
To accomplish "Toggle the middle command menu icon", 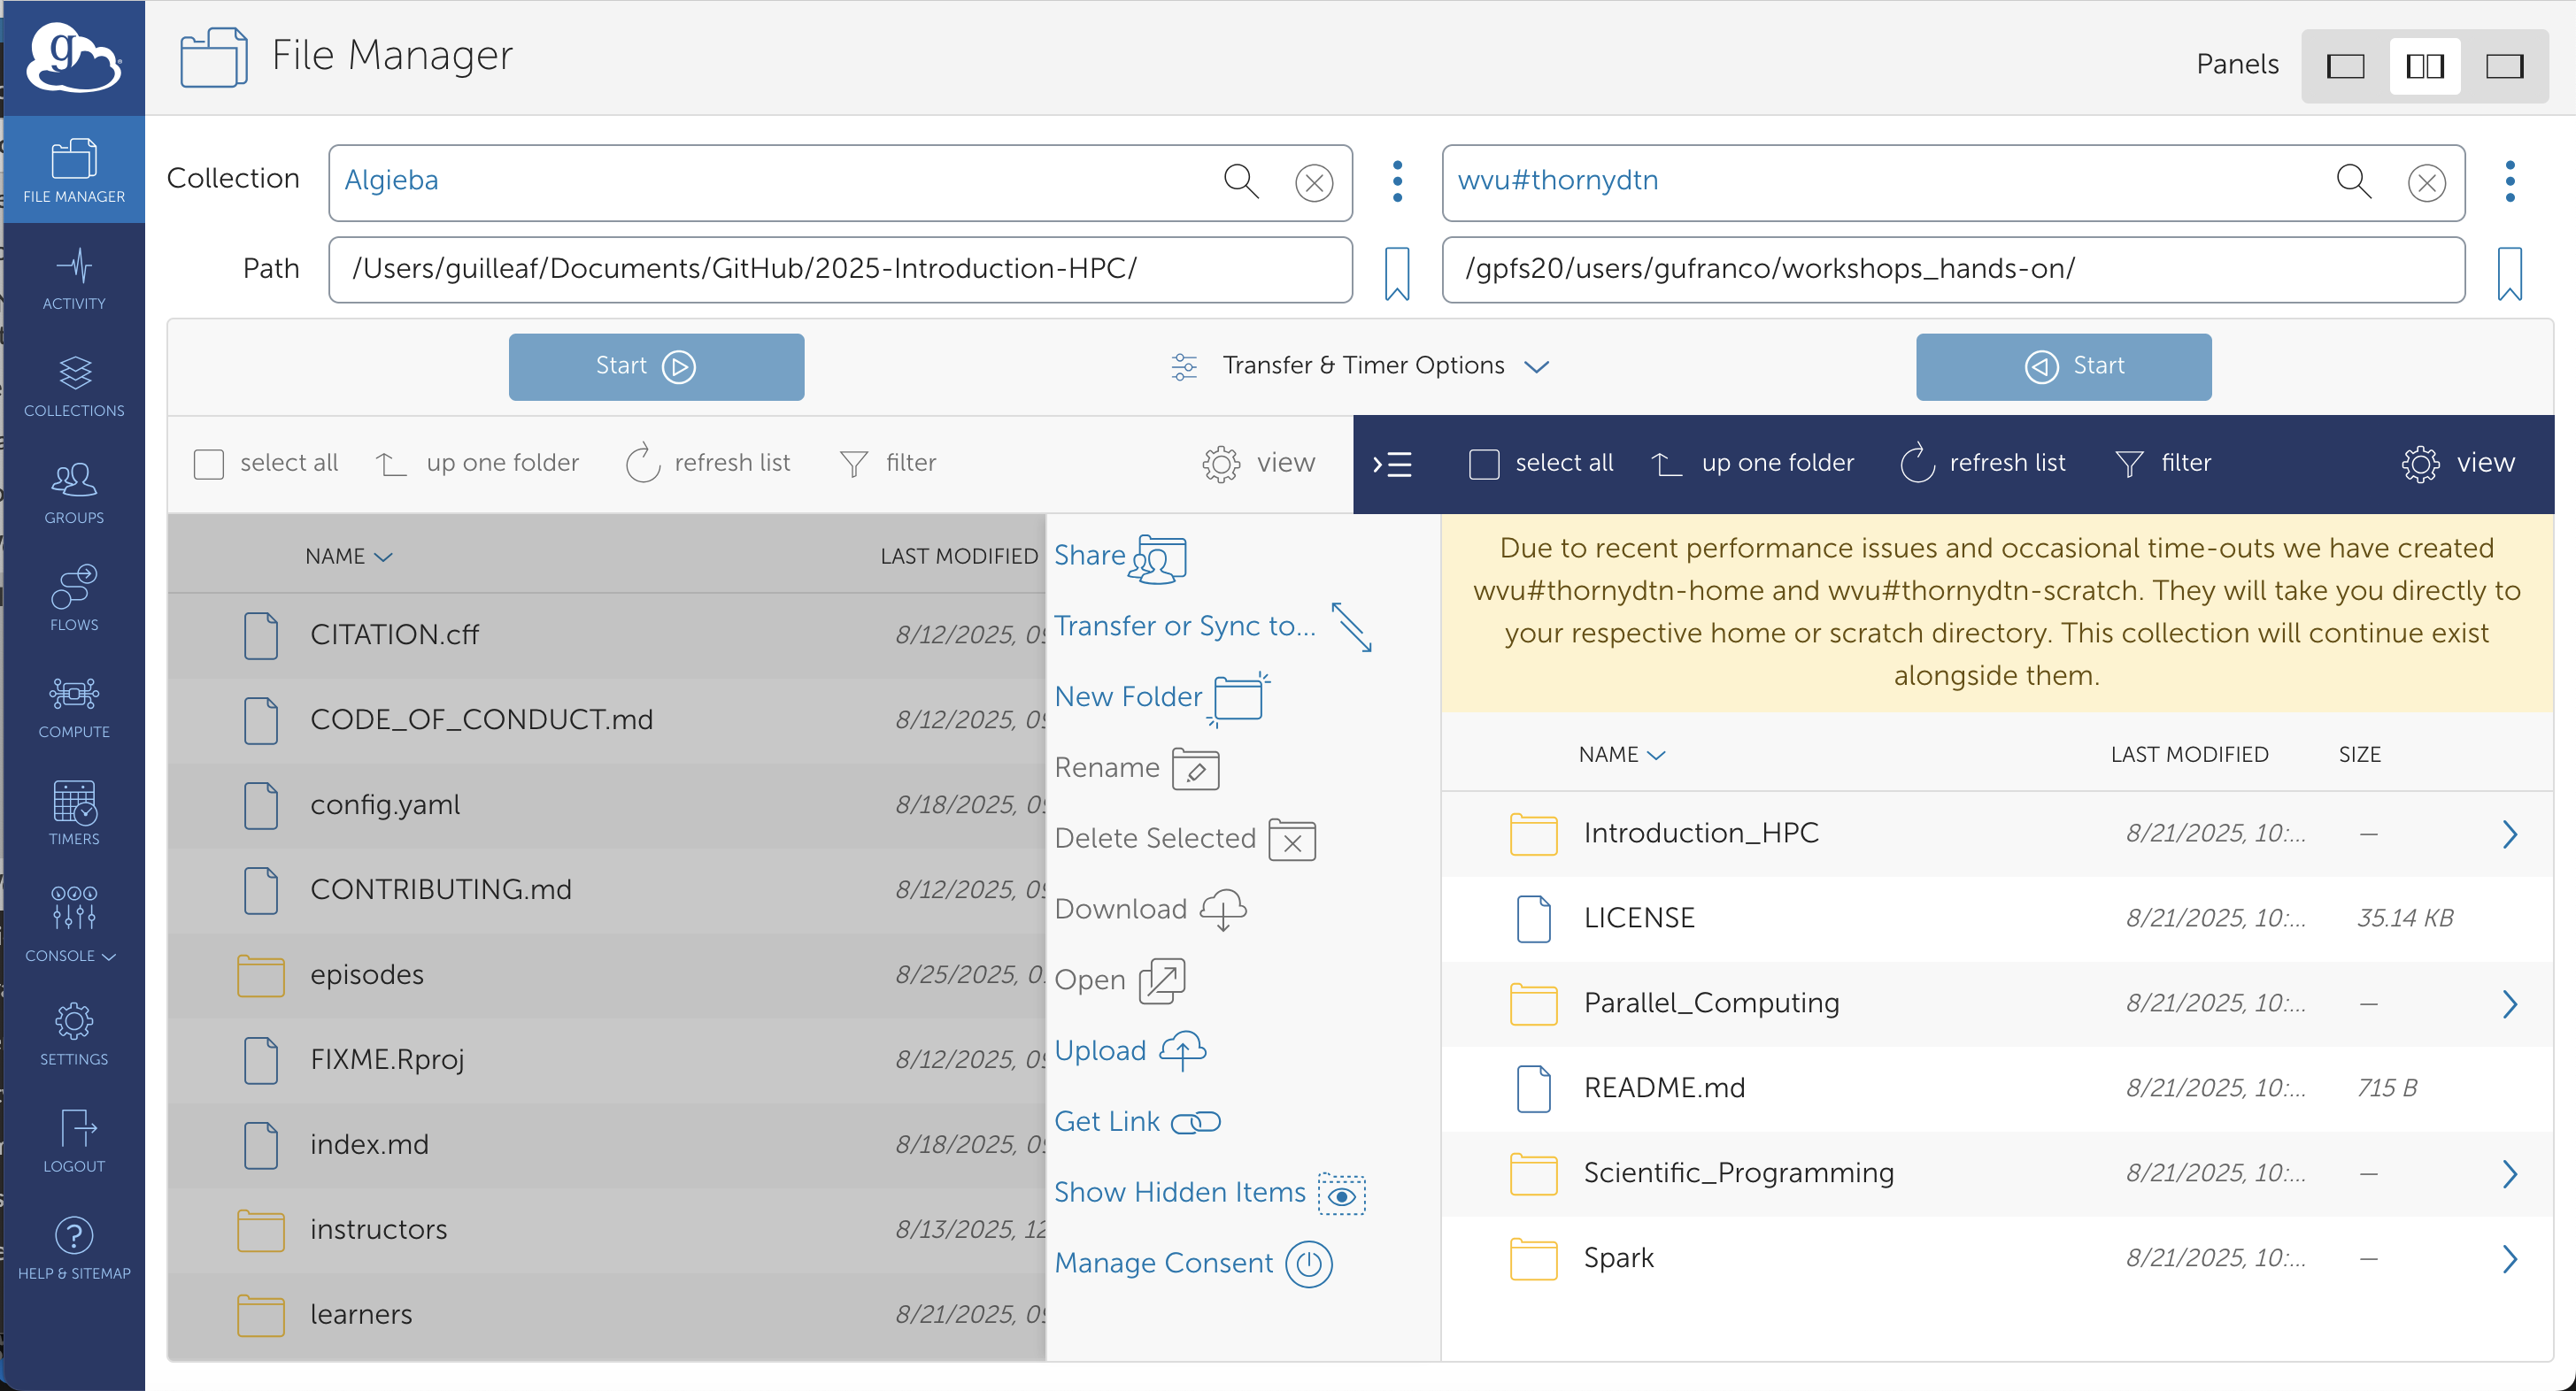I will [x=1392, y=464].
